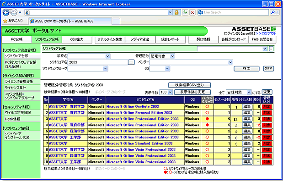Open the メディア貸出 menu tab
Screen dimensions: 283x181
(x=140, y=39)
